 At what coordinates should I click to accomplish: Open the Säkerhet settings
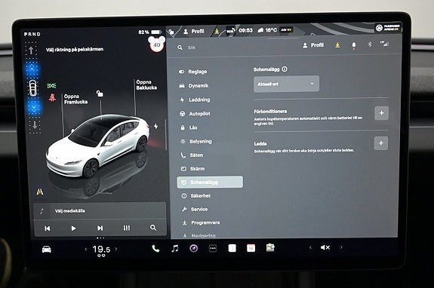coord(196,196)
